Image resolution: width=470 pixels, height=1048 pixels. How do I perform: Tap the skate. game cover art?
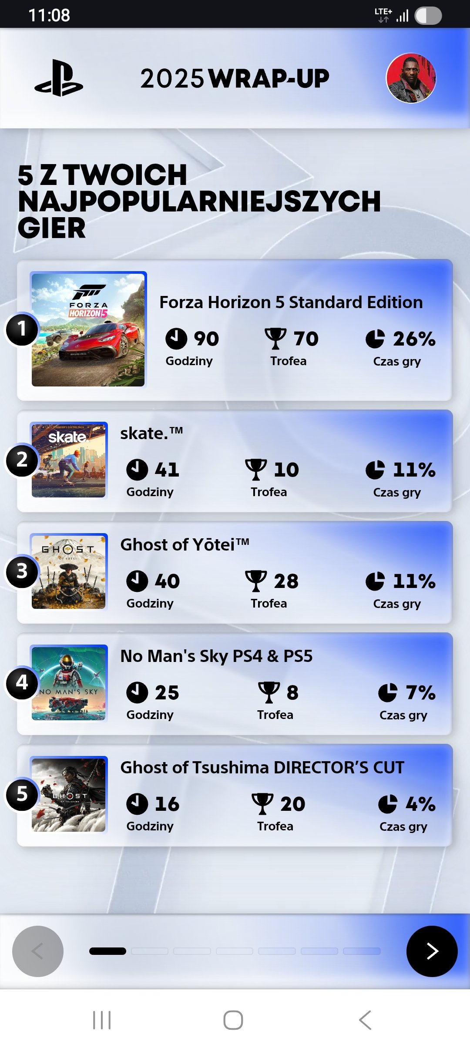[x=69, y=460]
